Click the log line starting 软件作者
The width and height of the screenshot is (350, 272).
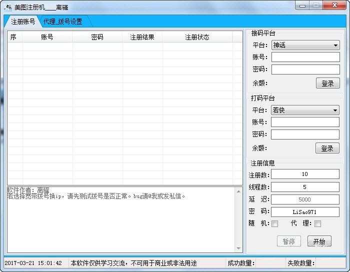coord(28,190)
